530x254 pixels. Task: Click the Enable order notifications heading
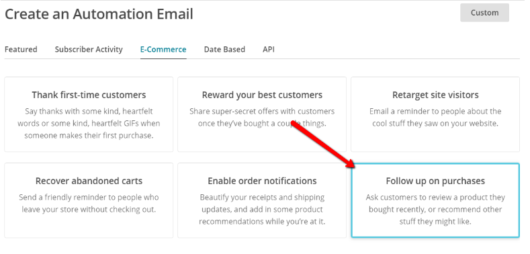[262, 181]
